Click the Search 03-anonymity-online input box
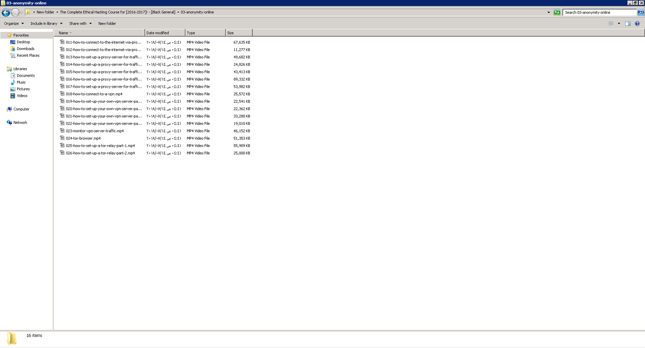The width and height of the screenshot is (645, 348). (599, 13)
